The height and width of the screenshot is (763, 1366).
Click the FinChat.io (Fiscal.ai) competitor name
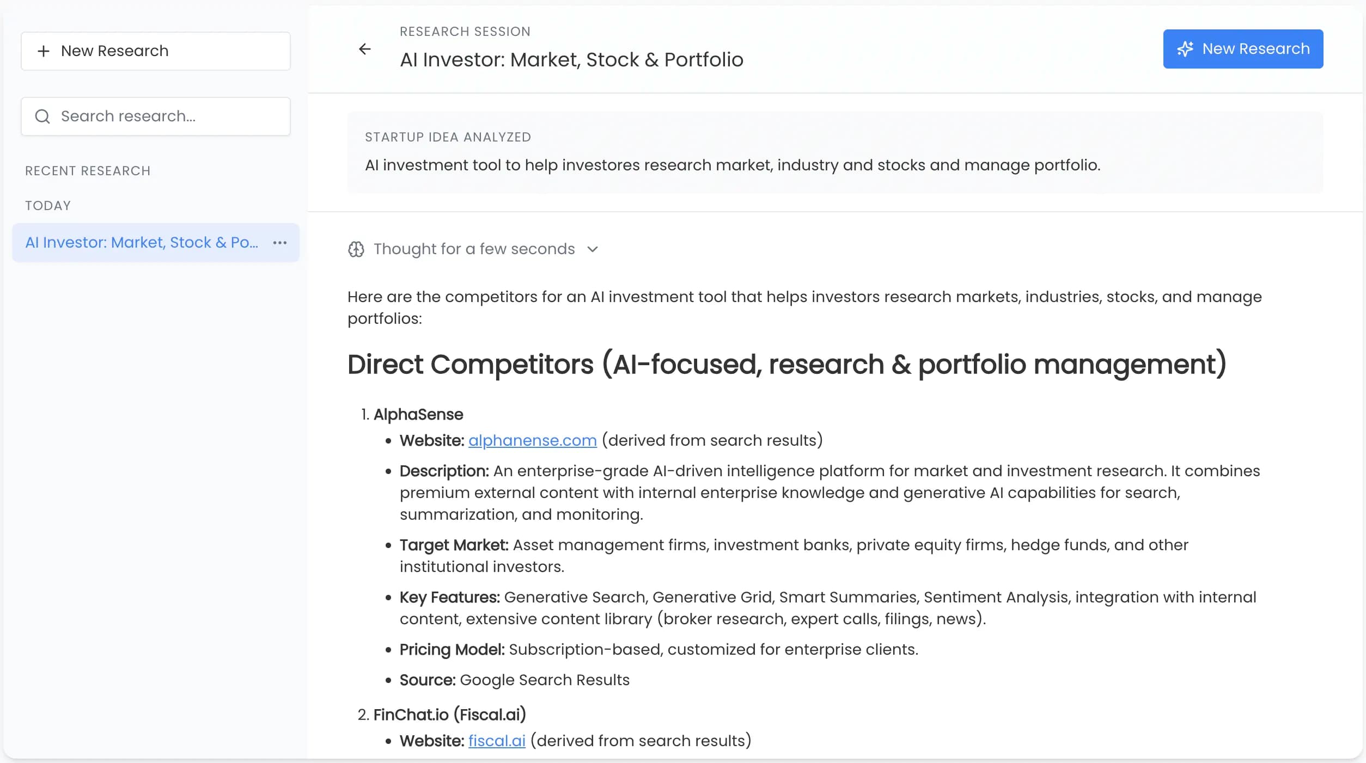tap(449, 715)
